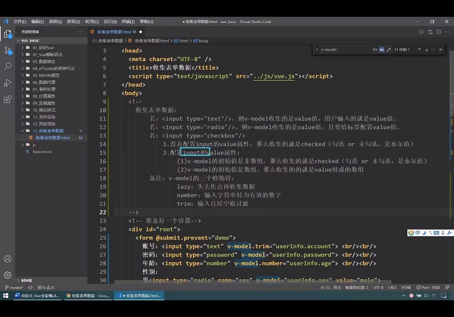The width and height of the screenshot is (454, 317).
Task: Open the Search view in activity bar
Action: [x=8, y=67]
